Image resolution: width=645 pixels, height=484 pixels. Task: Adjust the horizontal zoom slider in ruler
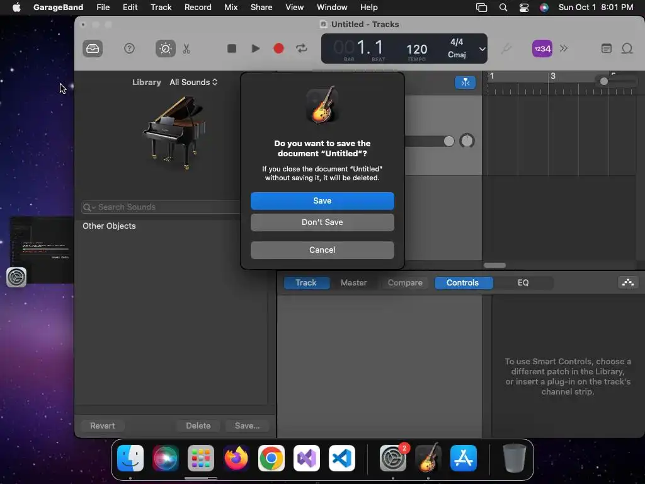(x=603, y=81)
